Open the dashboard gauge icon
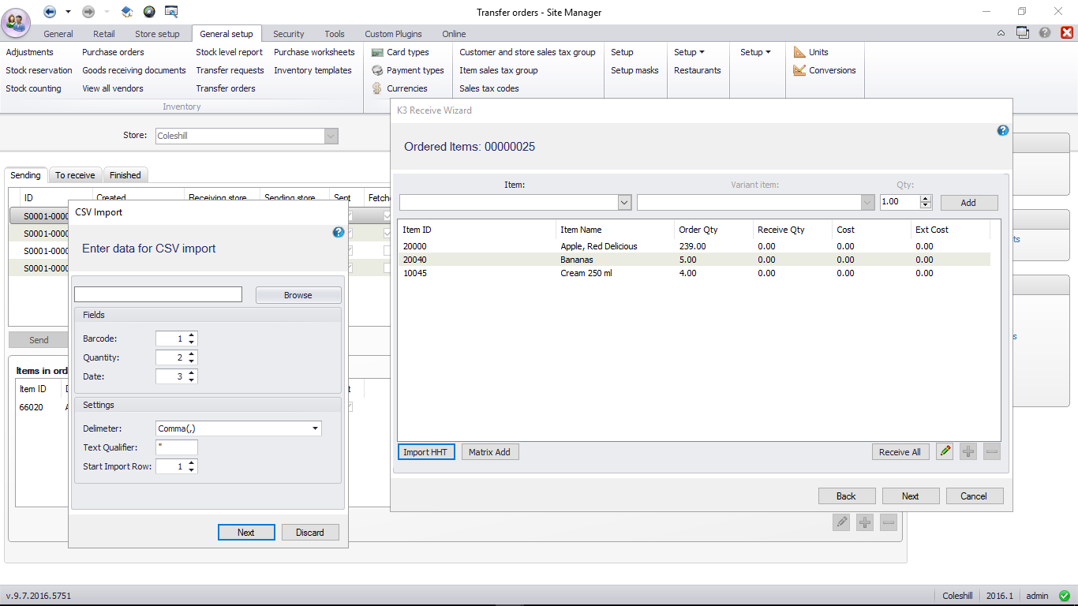 pyautogui.click(x=149, y=12)
